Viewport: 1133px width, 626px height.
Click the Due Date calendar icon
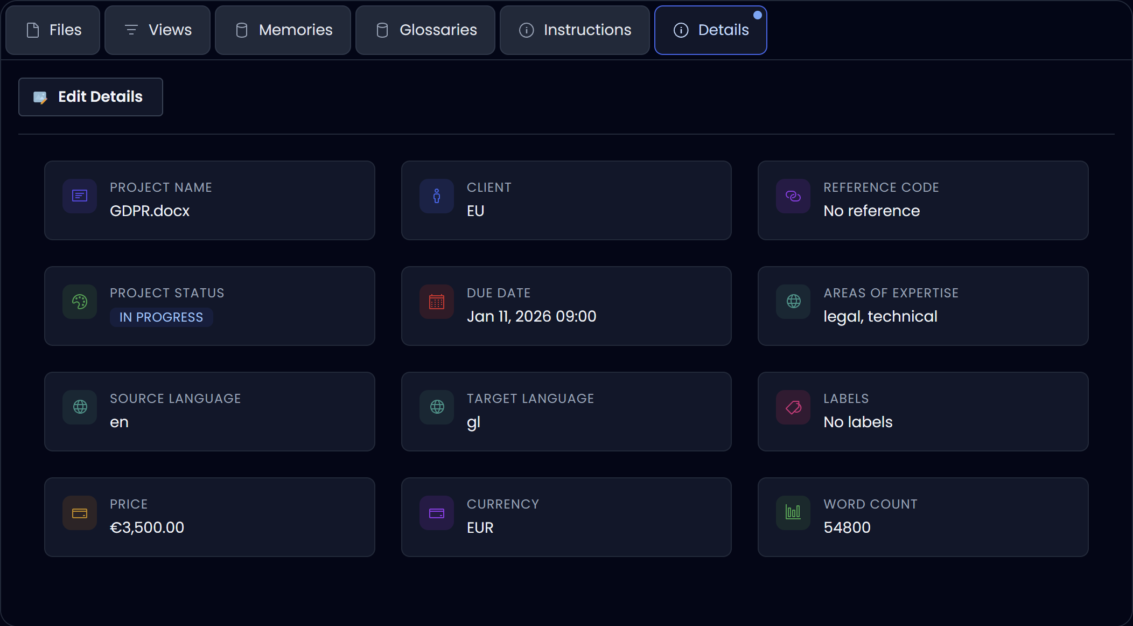437,302
